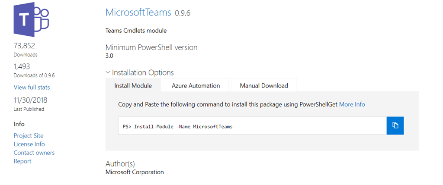Click the Contact owners link
The width and height of the screenshot is (443, 185).
point(34,153)
